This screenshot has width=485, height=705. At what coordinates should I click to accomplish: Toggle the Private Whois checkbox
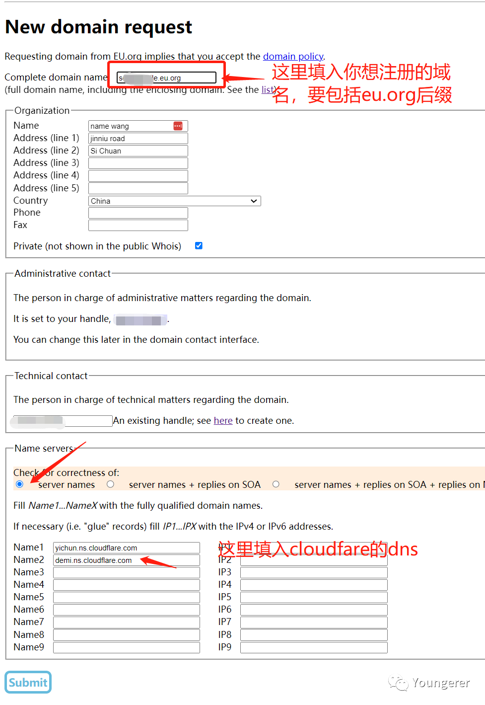[x=199, y=245]
